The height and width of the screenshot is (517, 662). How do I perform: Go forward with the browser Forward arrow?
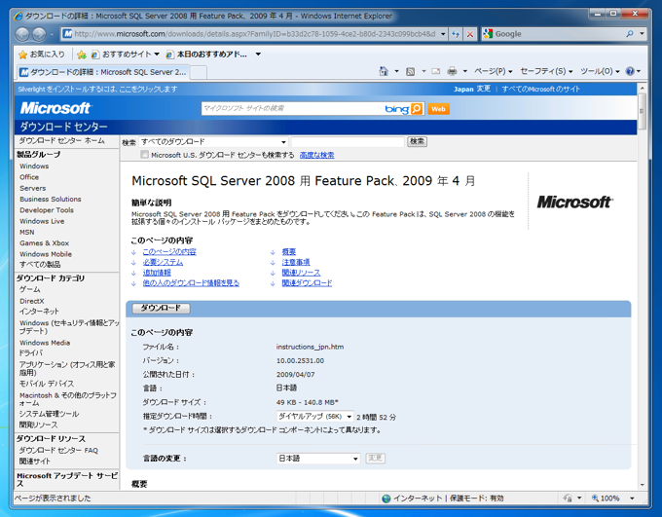39,34
